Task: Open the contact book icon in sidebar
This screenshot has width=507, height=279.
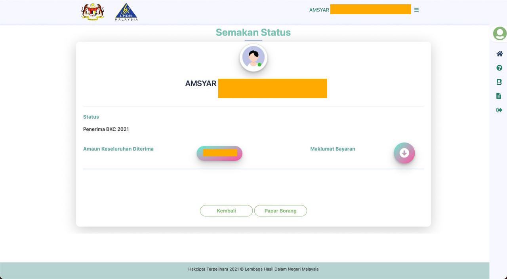Action: [x=499, y=82]
